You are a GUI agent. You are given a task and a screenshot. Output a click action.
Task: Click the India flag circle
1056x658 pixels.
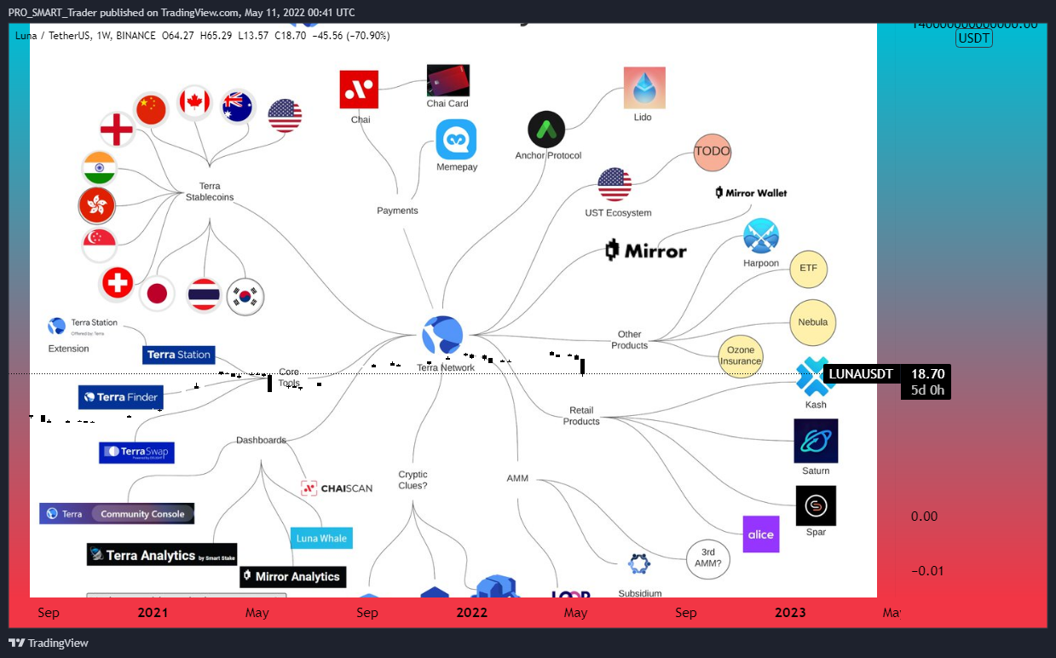click(x=99, y=169)
